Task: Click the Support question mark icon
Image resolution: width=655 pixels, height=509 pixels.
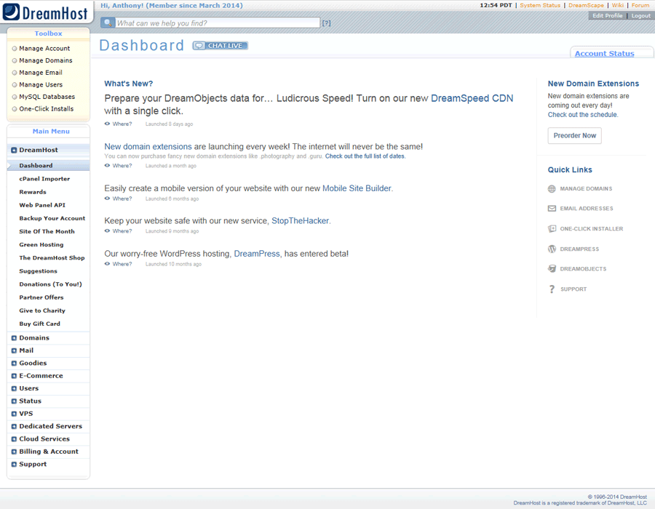Action: (x=552, y=289)
